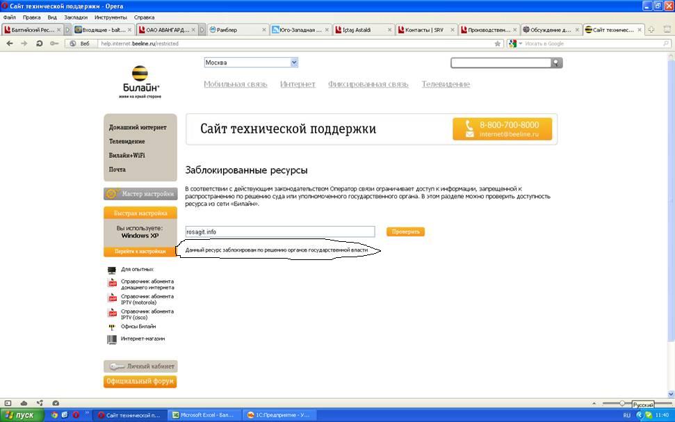Viewport: 675px width, 422px height.
Task: Open the Мобильная связь link
Action: [x=236, y=84]
